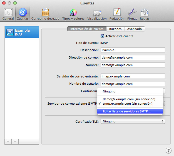Add a new account with plus button
The width and height of the screenshot is (174, 156).
tap(8, 142)
